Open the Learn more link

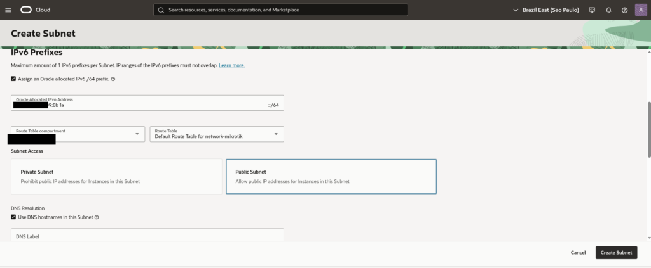tap(231, 66)
